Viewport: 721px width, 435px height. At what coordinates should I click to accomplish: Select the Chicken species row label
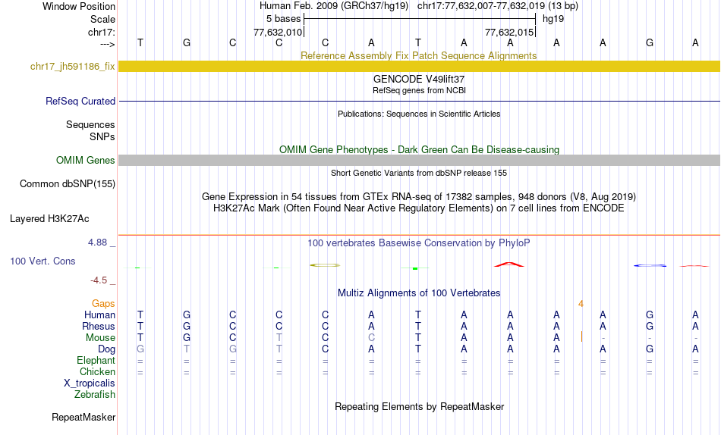[97, 371]
